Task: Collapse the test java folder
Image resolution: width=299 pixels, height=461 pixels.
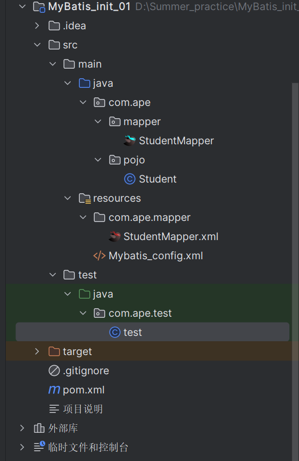Action: 68,294
